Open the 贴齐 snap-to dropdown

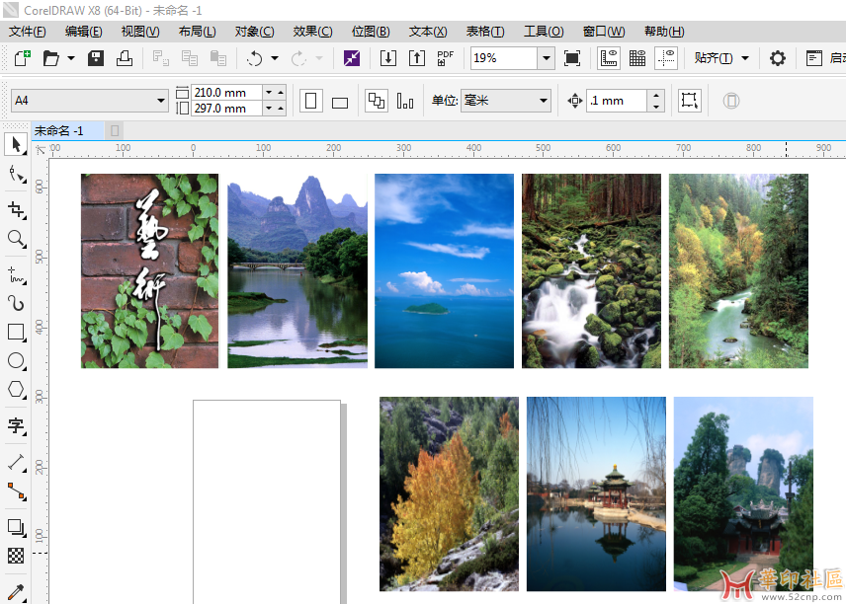click(721, 57)
